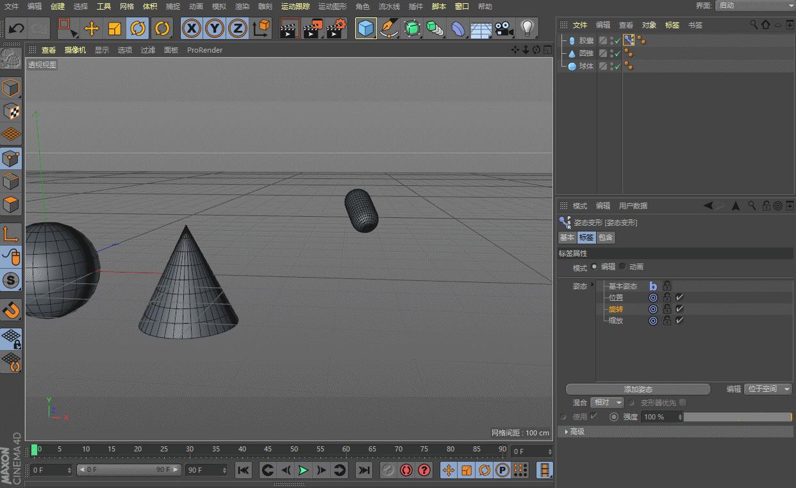Image resolution: width=796 pixels, height=488 pixels.
Task: Click the Y axis lock icon
Action: [214, 28]
